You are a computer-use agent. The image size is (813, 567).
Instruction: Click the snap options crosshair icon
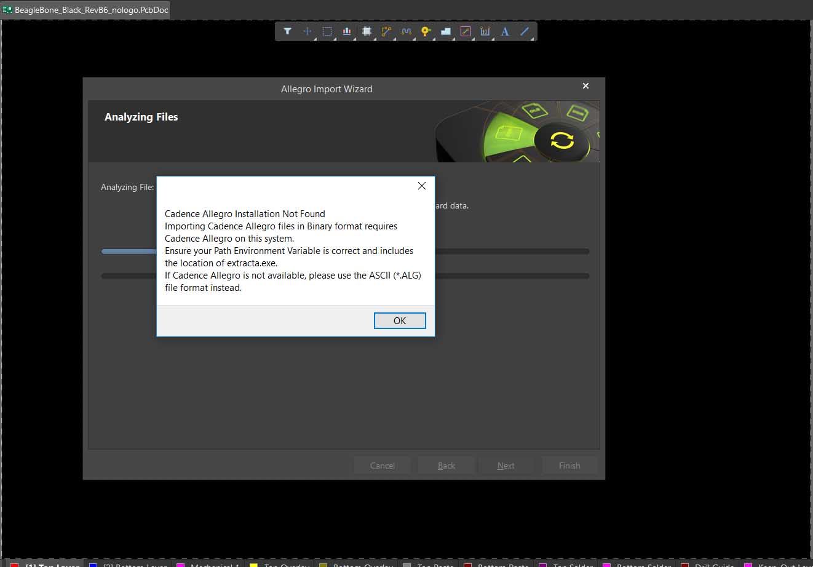pos(307,31)
